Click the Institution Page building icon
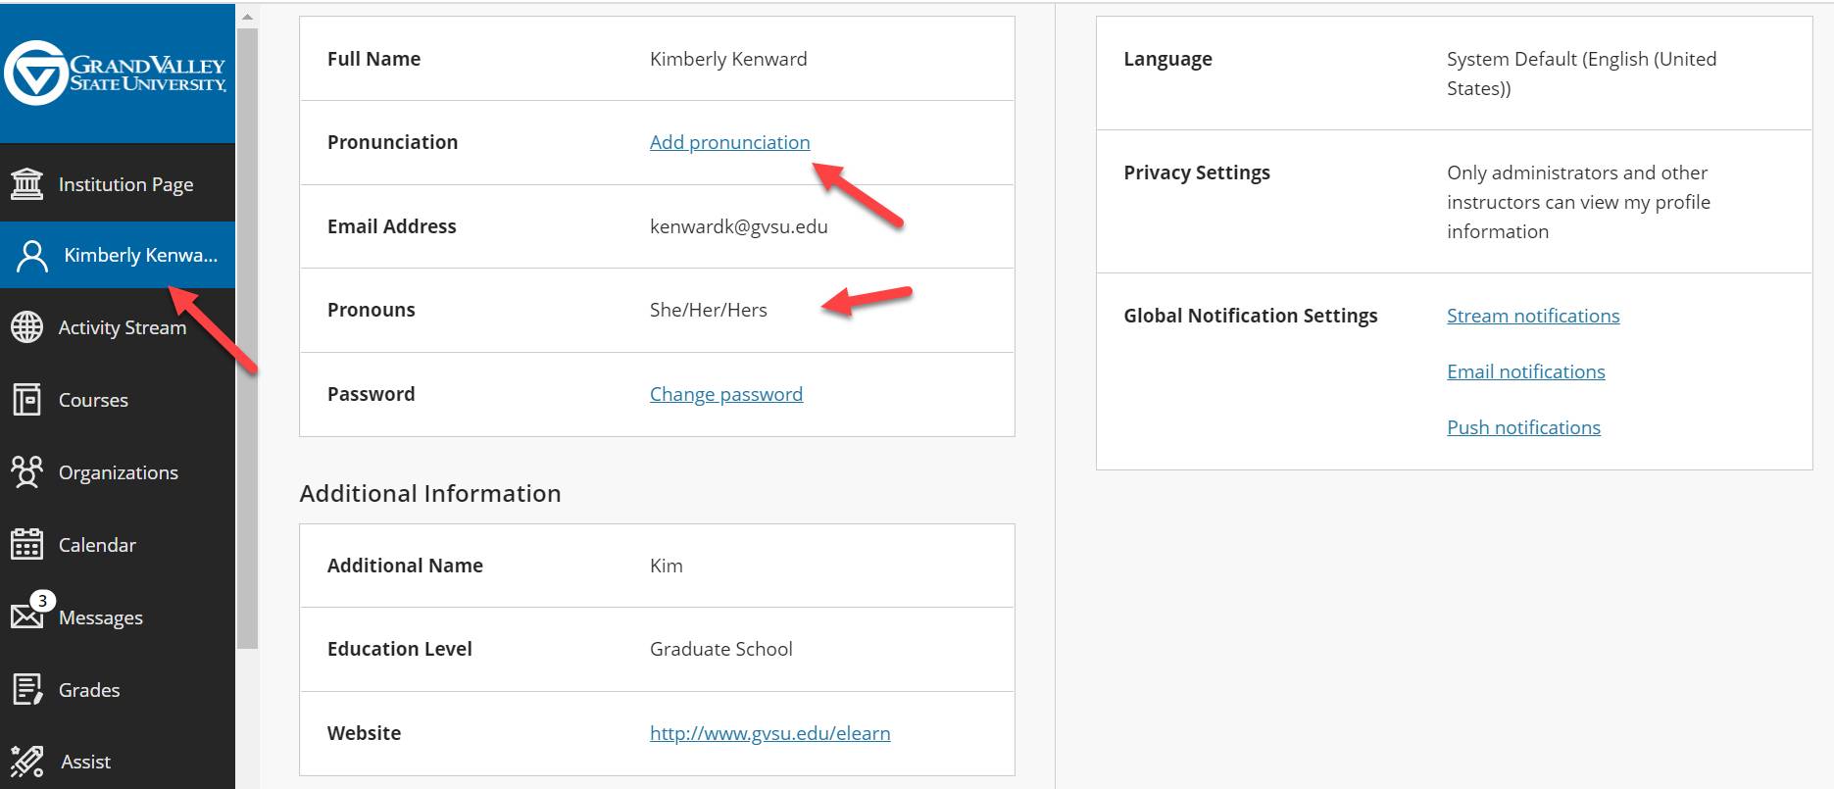Viewport: 1834px width, 789px height. click(x=27, y=184)
